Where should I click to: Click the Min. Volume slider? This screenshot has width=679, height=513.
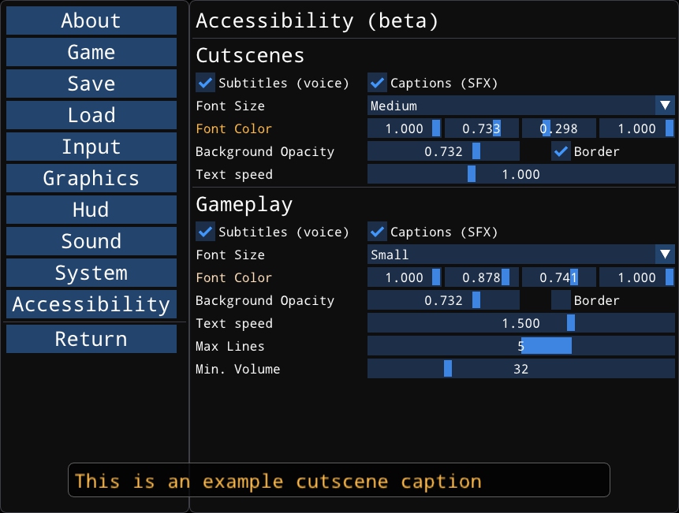coord(521,369)
